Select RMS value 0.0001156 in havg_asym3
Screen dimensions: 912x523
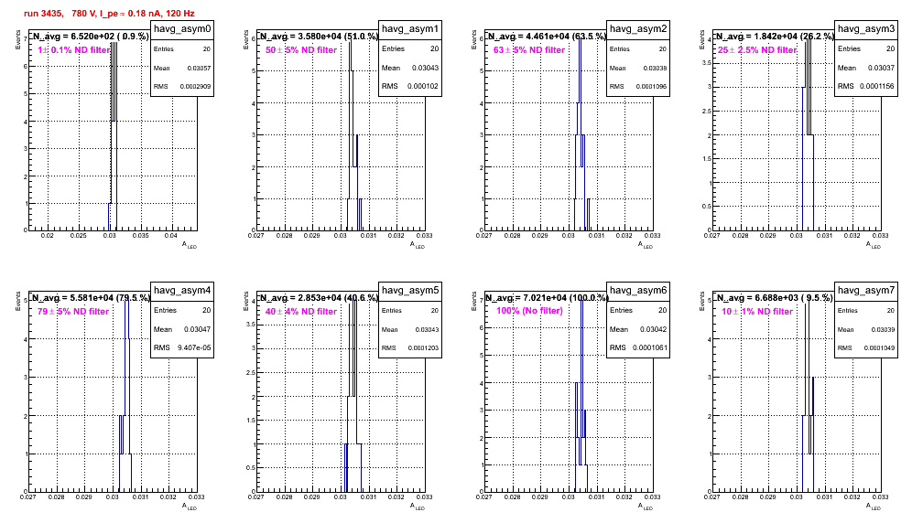tap(878, 86)
